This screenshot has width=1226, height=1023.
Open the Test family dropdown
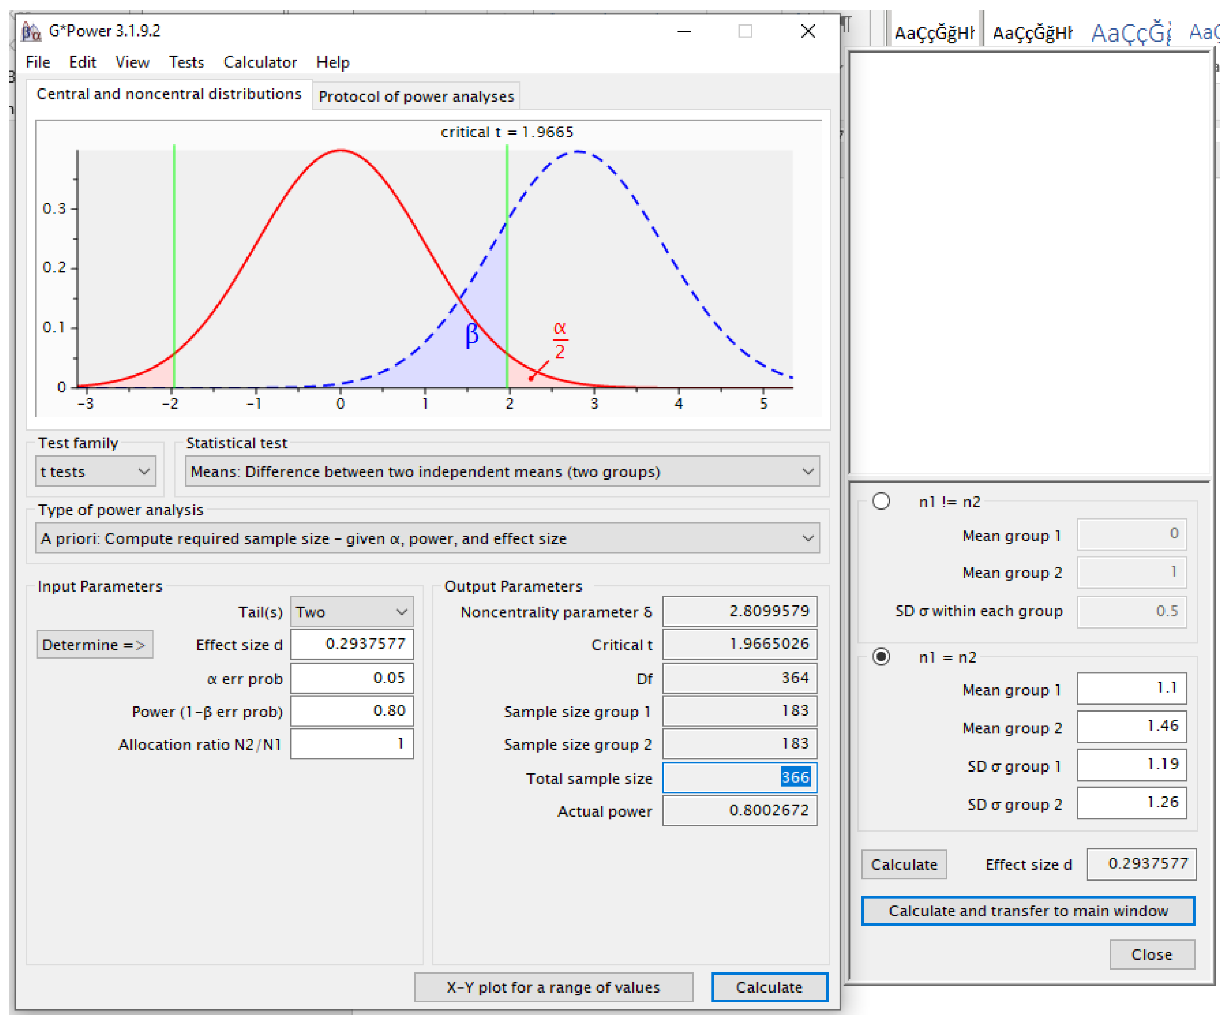coord(96,472)
